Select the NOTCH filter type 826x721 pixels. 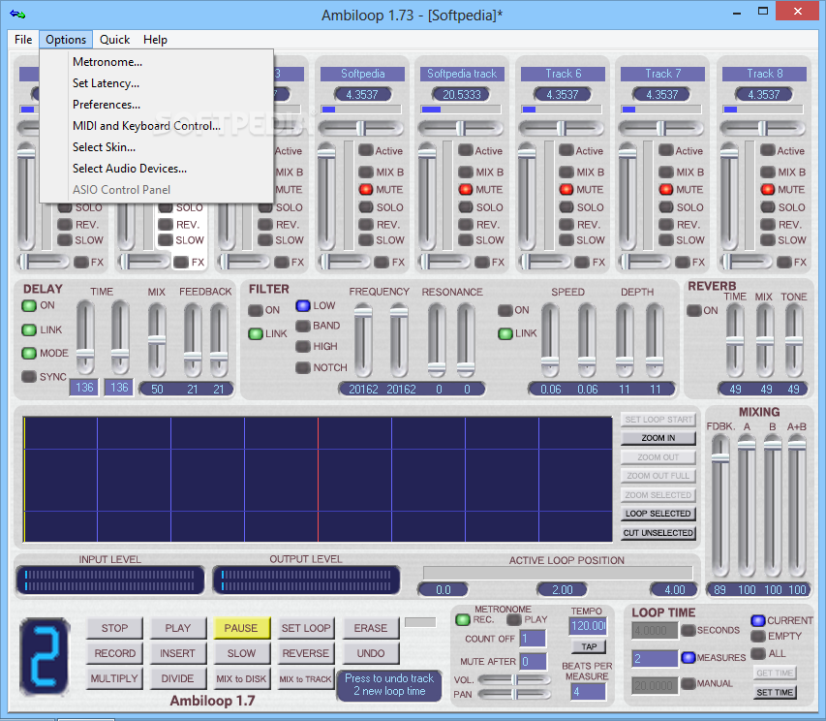point(303,367)
